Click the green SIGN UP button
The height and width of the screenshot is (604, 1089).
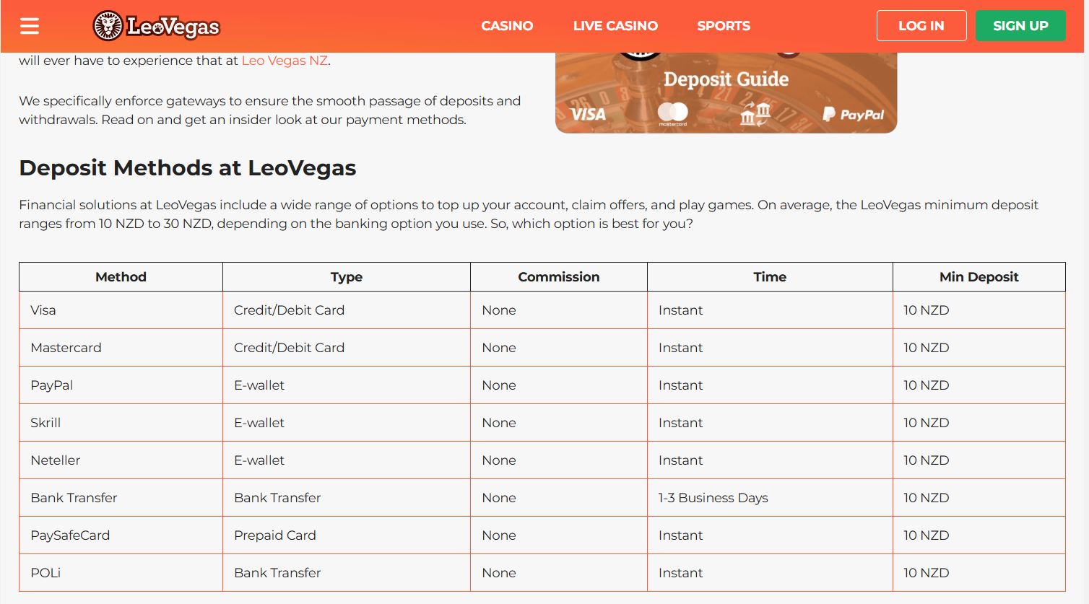coord(1020,26)
